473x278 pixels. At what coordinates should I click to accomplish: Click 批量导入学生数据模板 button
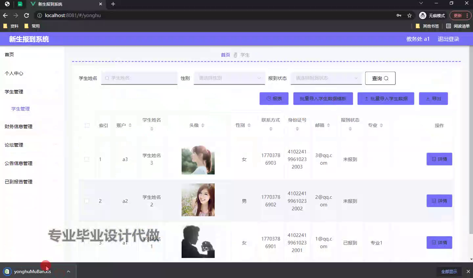tap(323, 98)
